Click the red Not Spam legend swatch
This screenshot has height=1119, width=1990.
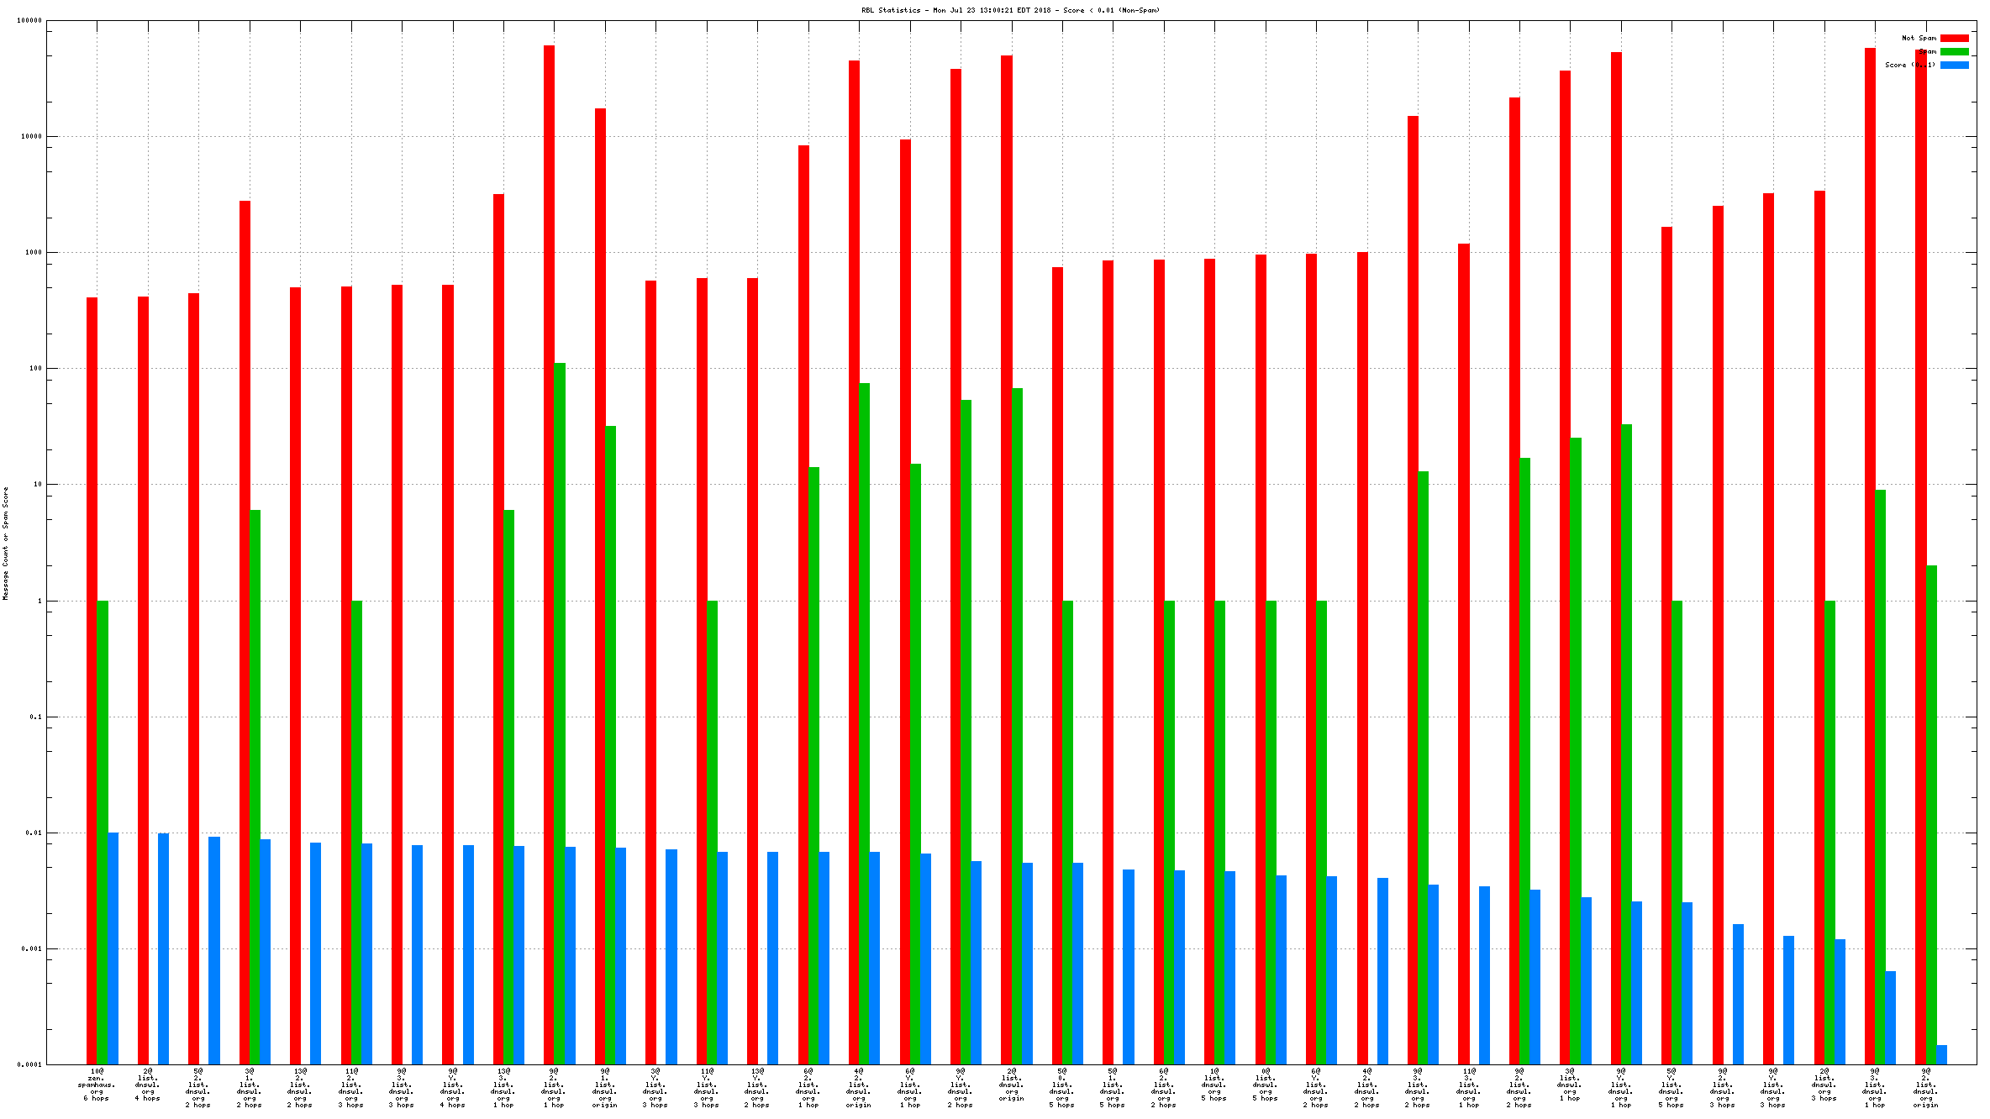[1954, 38]
